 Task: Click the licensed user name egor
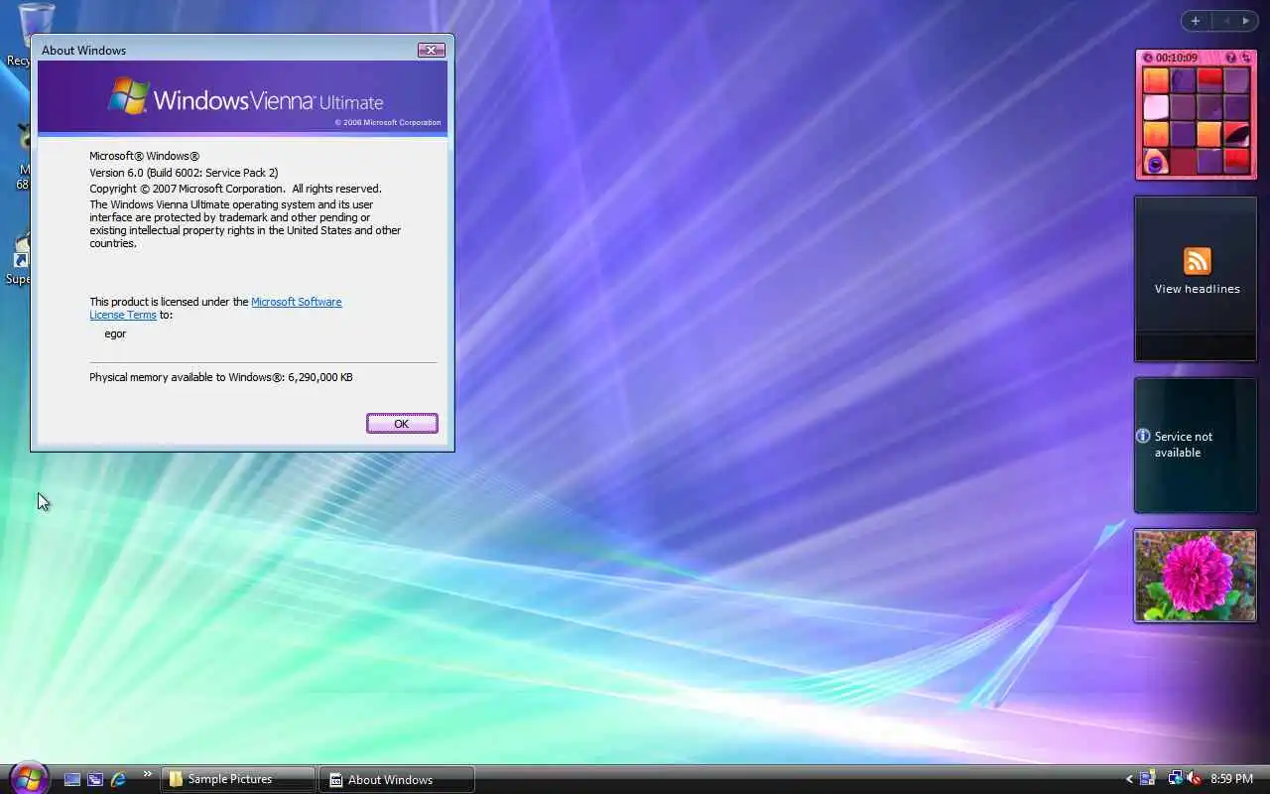click(115, 333)
